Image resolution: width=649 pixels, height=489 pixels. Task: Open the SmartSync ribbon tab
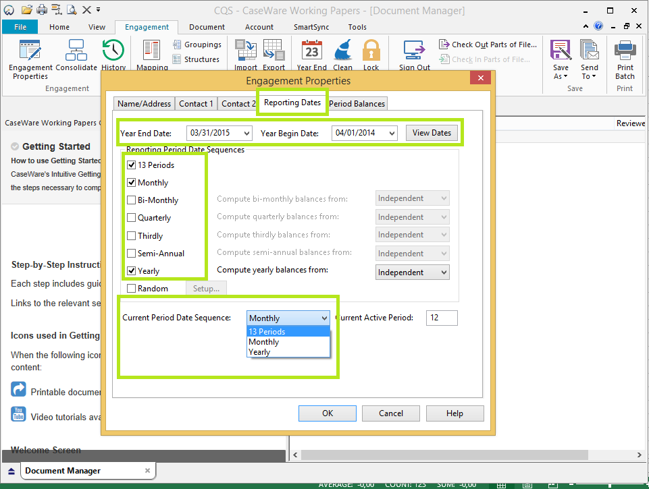coord(311,27)
